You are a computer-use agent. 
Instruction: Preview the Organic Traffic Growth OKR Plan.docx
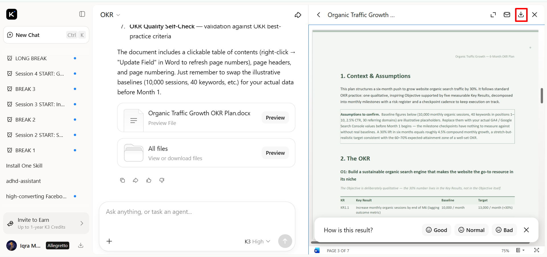(275, 118)
